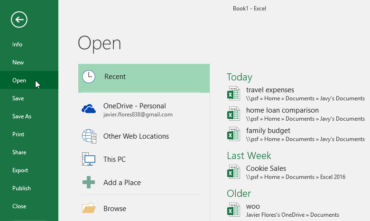370x221 pixels.
Task: Select Export in the sidebar
Action: [x=20, y=170]
